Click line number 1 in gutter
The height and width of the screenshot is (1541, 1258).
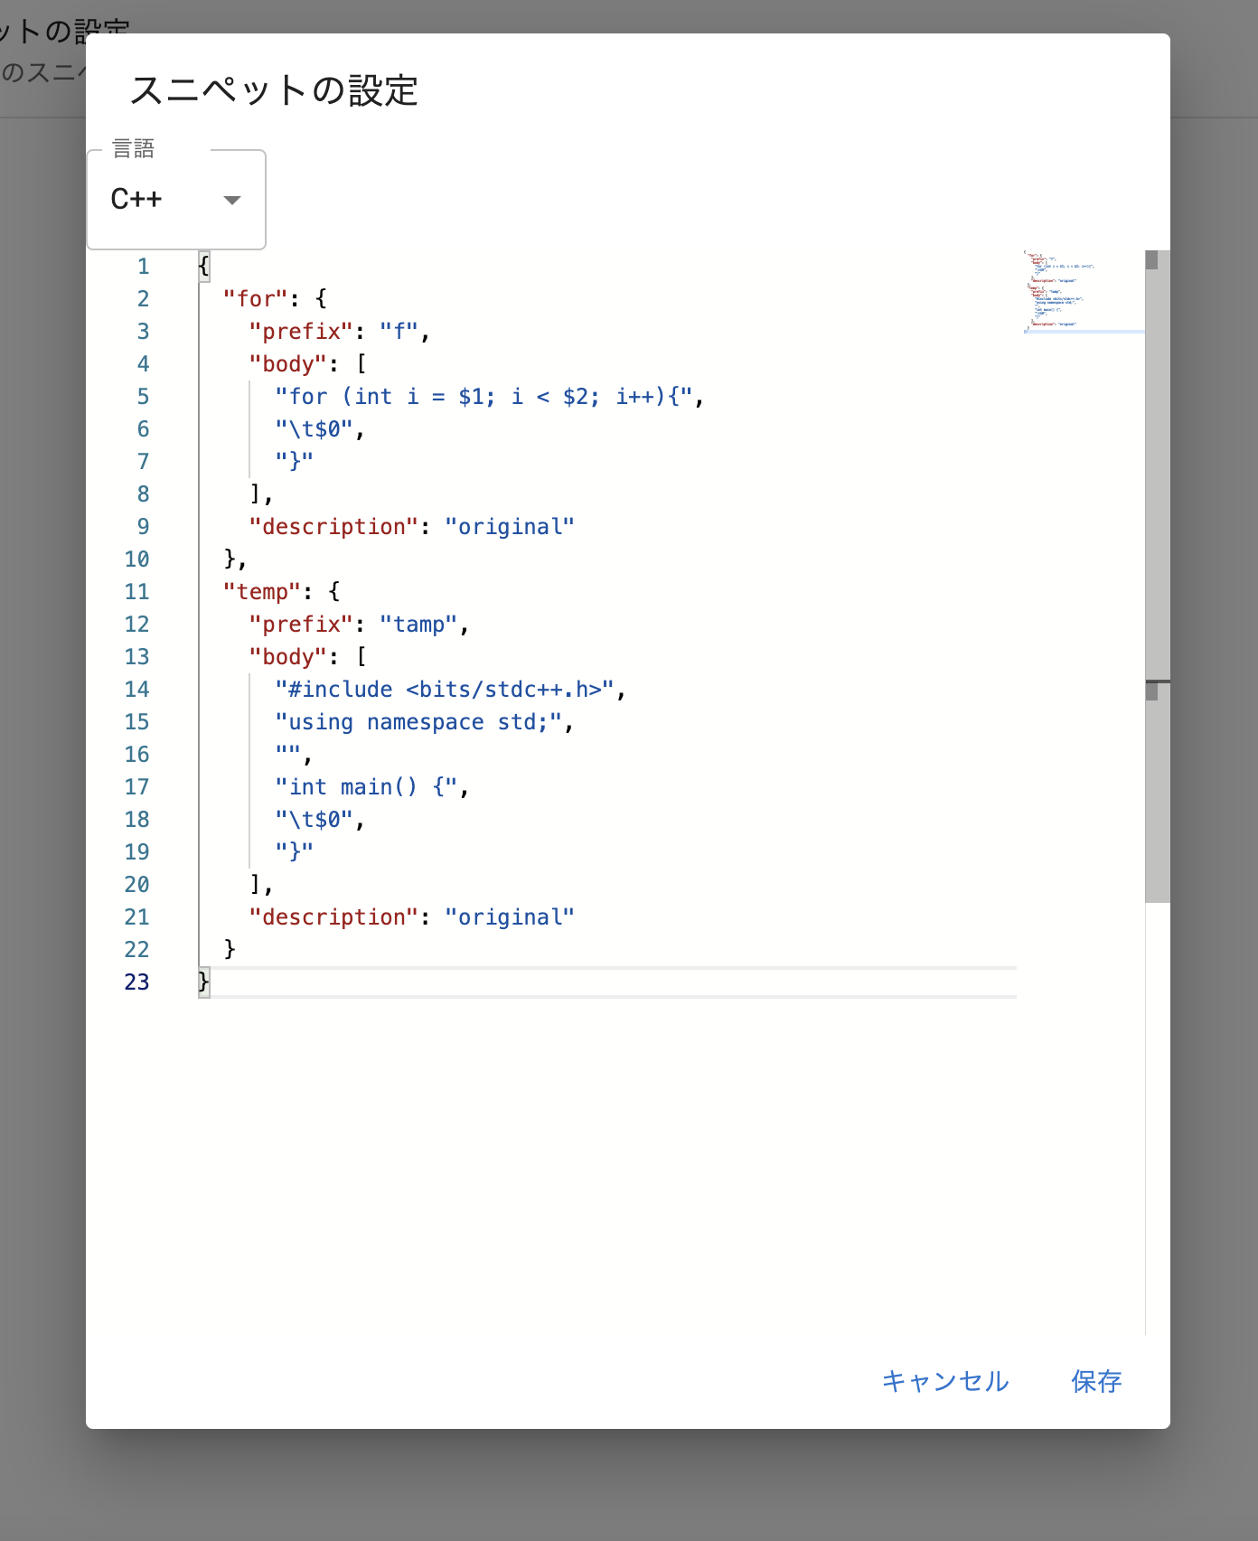coord(143,267)
